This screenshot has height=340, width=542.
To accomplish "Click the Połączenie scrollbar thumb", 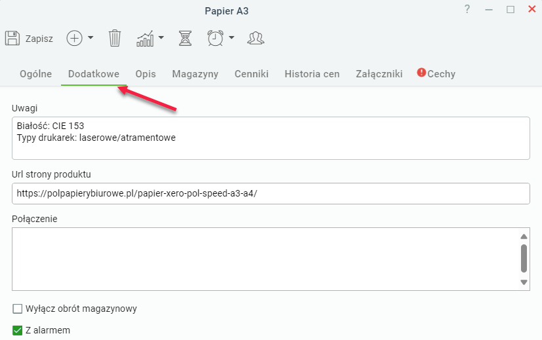I will pos(524,259).
